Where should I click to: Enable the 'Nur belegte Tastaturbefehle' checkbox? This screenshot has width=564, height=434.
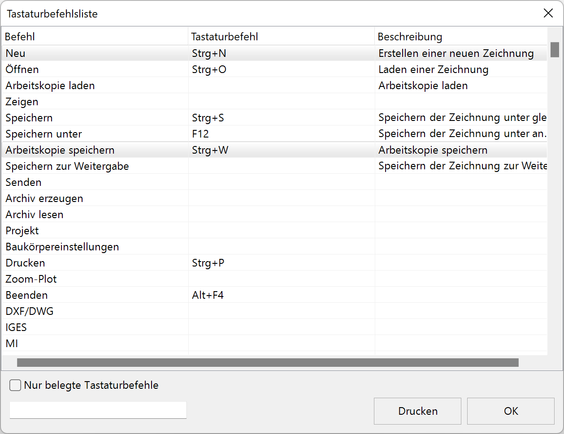click(15, 385)
